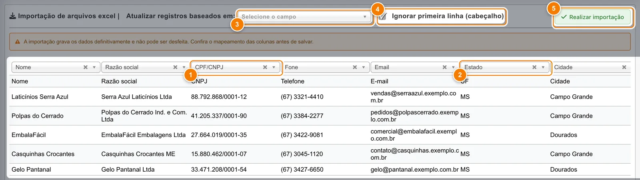Clear the Email column mapping

tap(444, 67)
